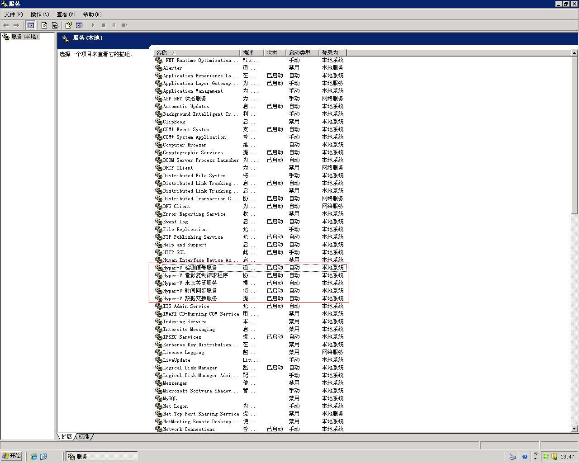Click the gear icon beside ClipBook
This screenshot has width=579, height=463.
159,122
